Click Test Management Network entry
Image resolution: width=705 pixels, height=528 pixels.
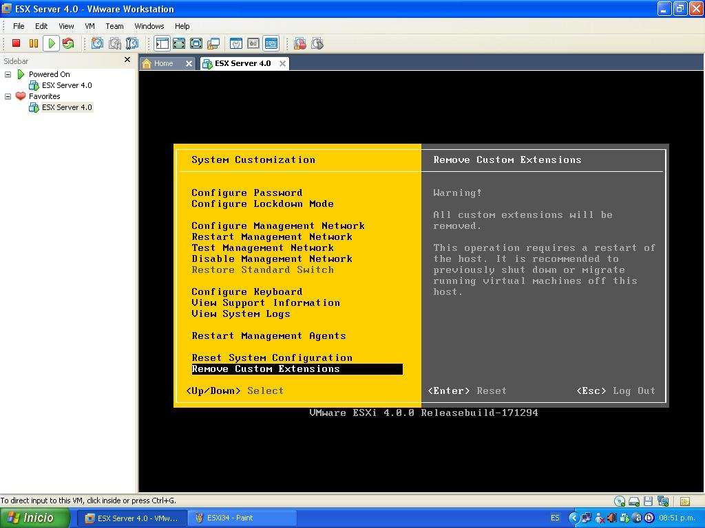point(262,247)
